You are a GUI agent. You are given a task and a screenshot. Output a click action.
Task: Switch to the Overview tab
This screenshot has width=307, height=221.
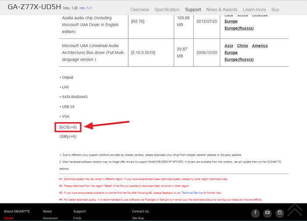tap(139, 10)
